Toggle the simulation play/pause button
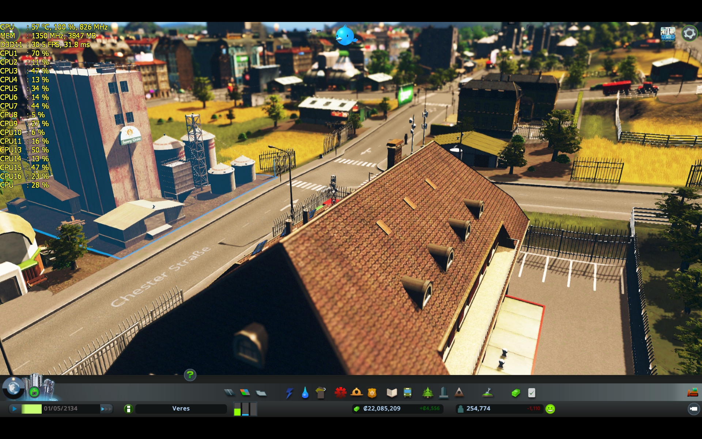This screenshot has width=702, height=439. coord(15,409)
